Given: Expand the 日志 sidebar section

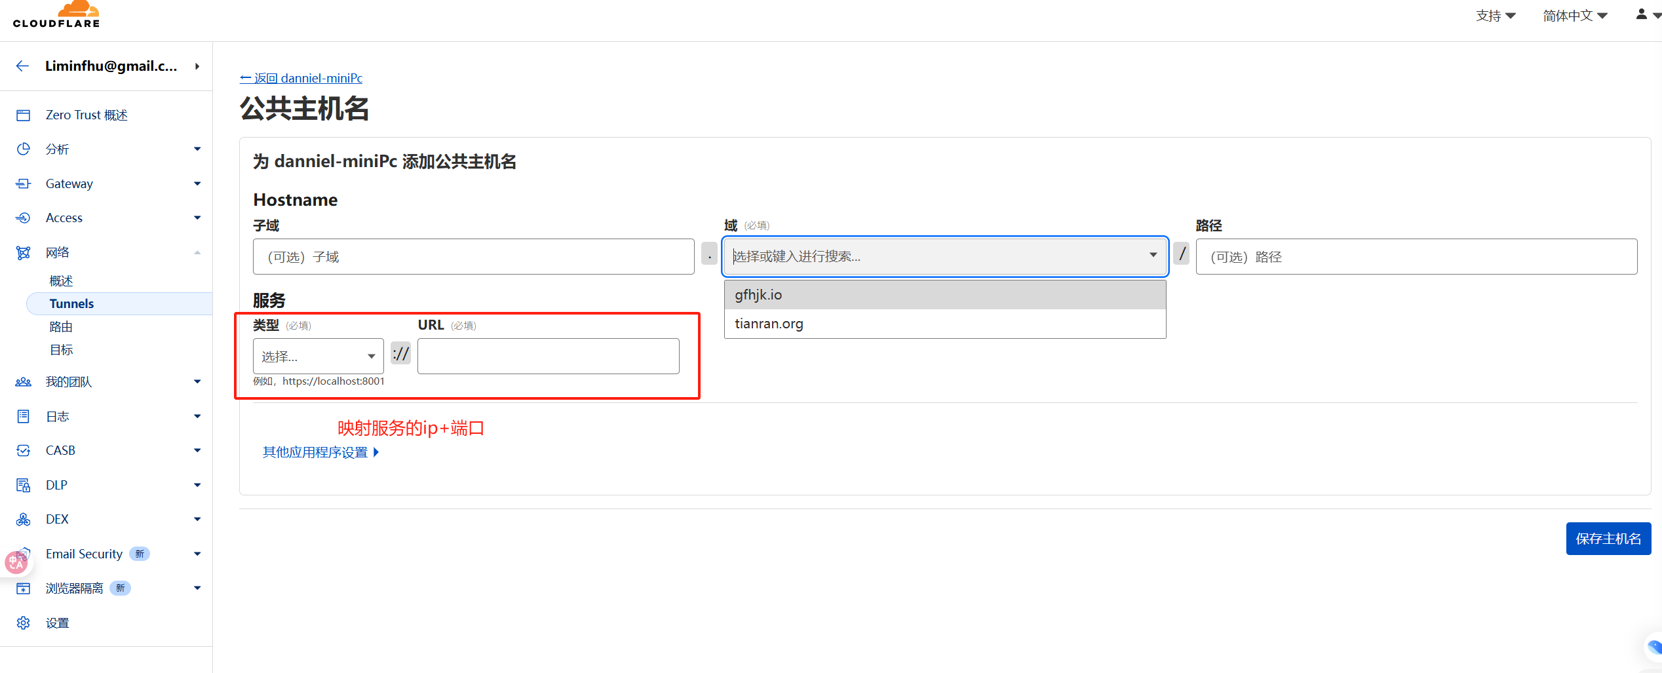Looking at the screenshot, I should 197,416.
